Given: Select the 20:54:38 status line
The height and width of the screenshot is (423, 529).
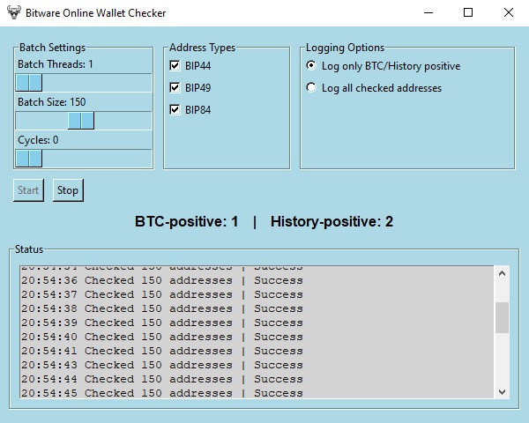Looking at the screenshot, I should coord(162,308).
